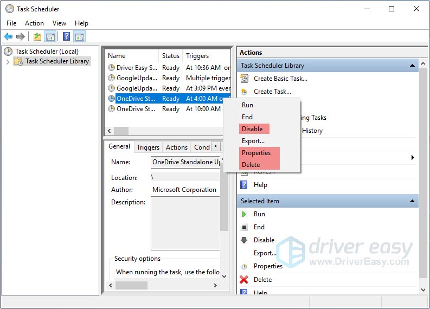Click Help under Task Scheduler Library actions
The image size is (430, 309).
click(x=260, y=185)
